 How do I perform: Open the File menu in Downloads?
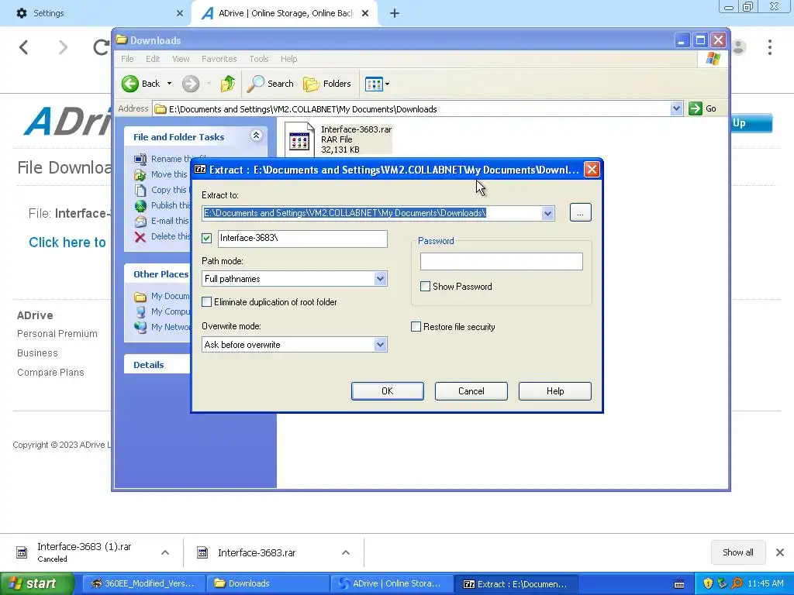[127, 59]
